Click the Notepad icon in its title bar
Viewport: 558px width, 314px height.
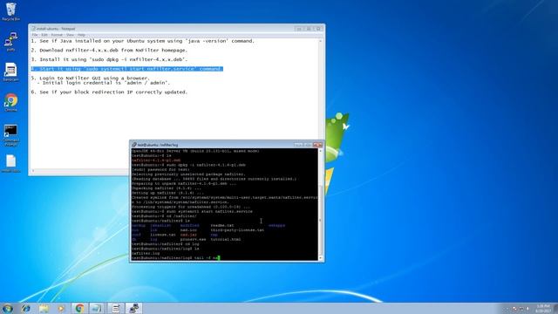[x=33, y=29]
